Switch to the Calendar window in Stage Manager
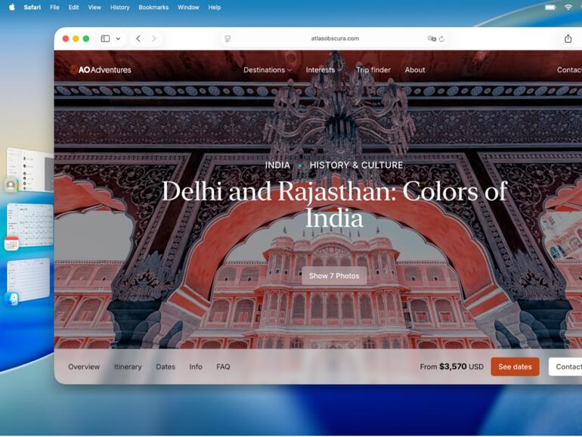Image resolution: width=582 pixels, height=437 pixels. [x=30, y=225]
